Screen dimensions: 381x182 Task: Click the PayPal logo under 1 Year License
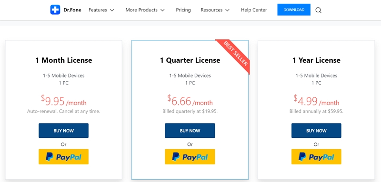tap(316, 157)
